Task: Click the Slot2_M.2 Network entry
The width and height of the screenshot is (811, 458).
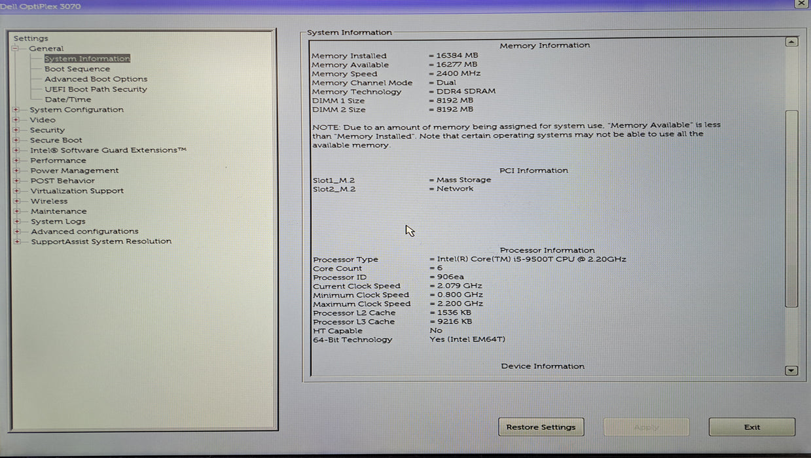Action: pyautogui.click(x=393, y=189)
